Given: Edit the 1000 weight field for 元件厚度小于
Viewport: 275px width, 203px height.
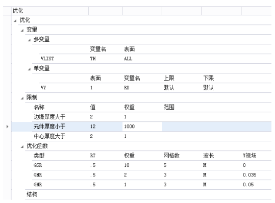Looking at the screenshot, I should (x=142, y=126).
